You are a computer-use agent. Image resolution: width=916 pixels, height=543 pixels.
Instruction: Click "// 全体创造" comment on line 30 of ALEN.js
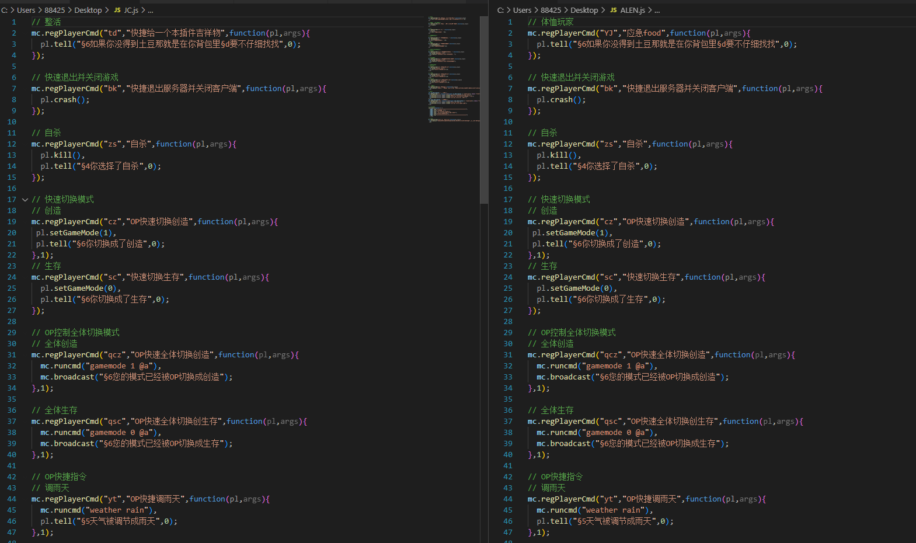point(551,344)
